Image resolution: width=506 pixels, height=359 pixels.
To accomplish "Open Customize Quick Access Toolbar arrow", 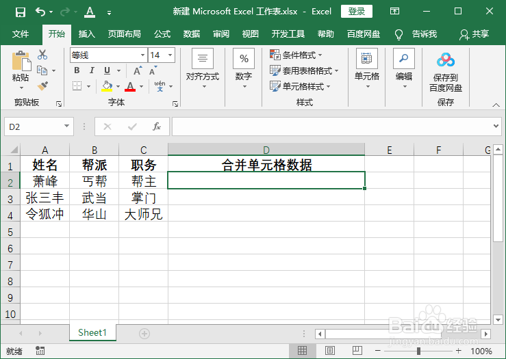I will coord(109,12).
